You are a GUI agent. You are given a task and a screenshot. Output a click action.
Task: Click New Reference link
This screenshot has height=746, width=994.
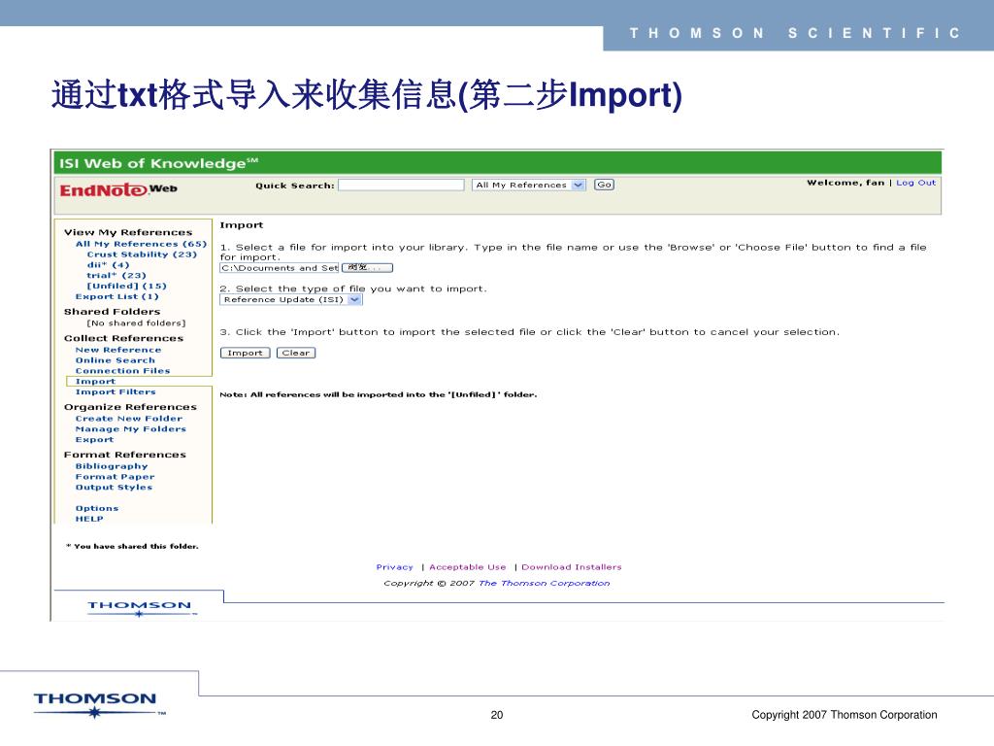pos(117,350)
